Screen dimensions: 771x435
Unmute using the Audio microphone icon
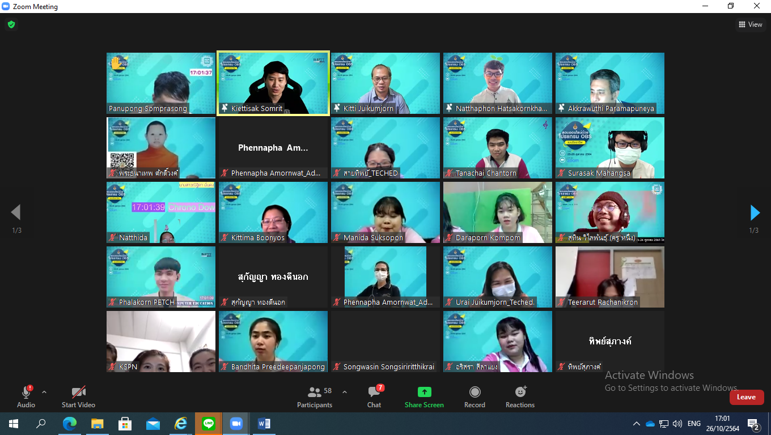(x=26, y=392)
